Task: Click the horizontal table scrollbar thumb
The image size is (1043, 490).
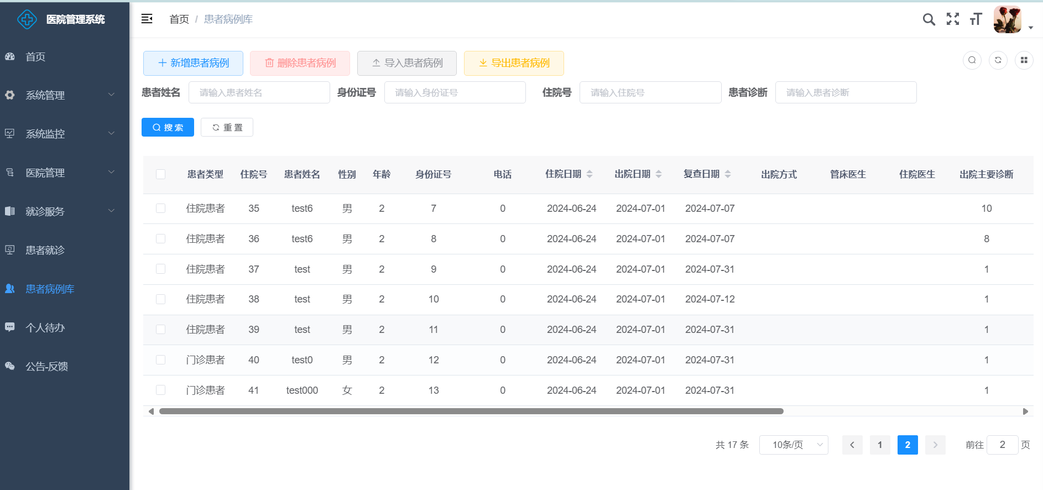Action: 471,411
